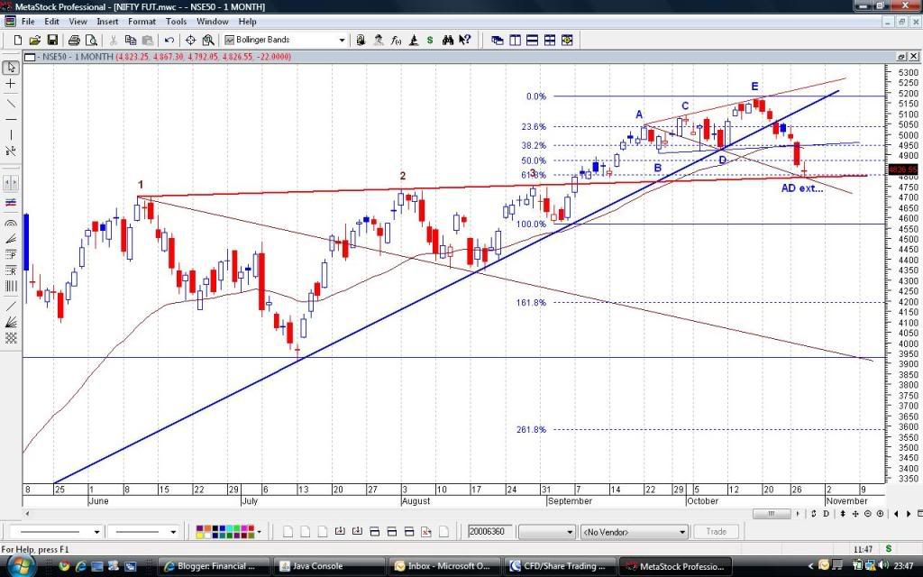Open the function f(x) indicator builder icon

coord(396,40)
